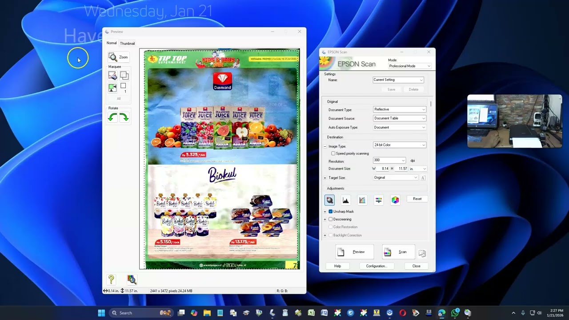Screen dimensions: 569x320
Task: Open the Document Type dropdown
Action: pos(400,109)
